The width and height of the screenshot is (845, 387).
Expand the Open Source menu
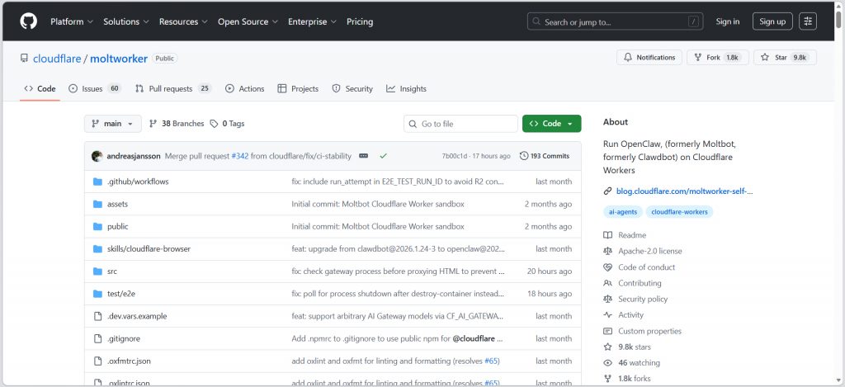248,21
